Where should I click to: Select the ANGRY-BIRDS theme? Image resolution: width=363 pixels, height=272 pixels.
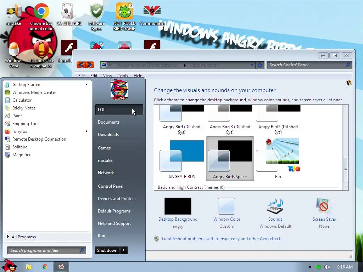(x=181, y=159)
